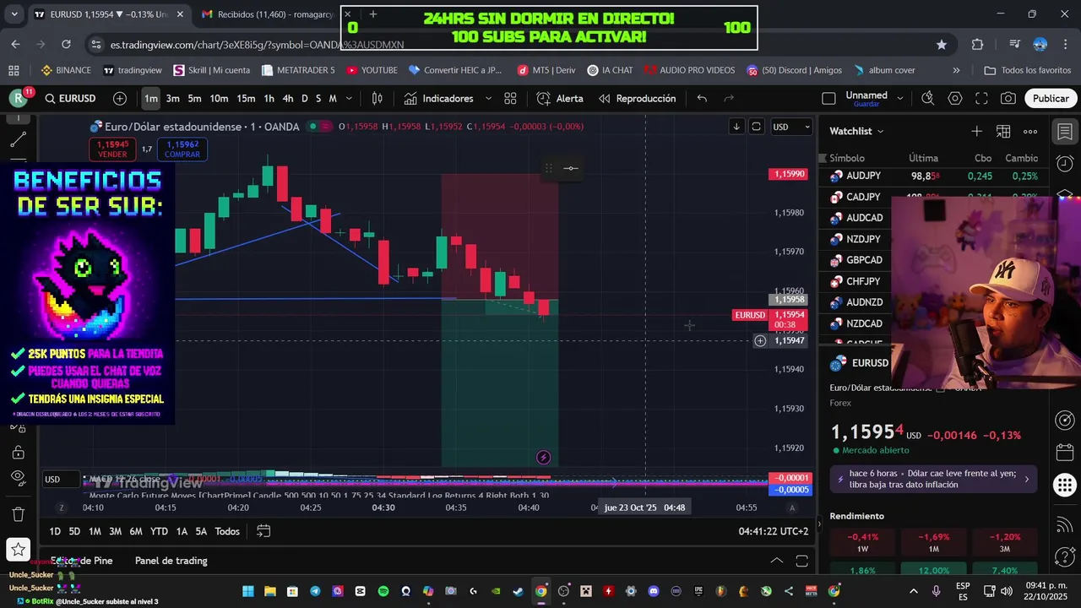Sort Watchlist by Última column header
The height and width of the screenshot is (608, 1081).
pos(923,158)
